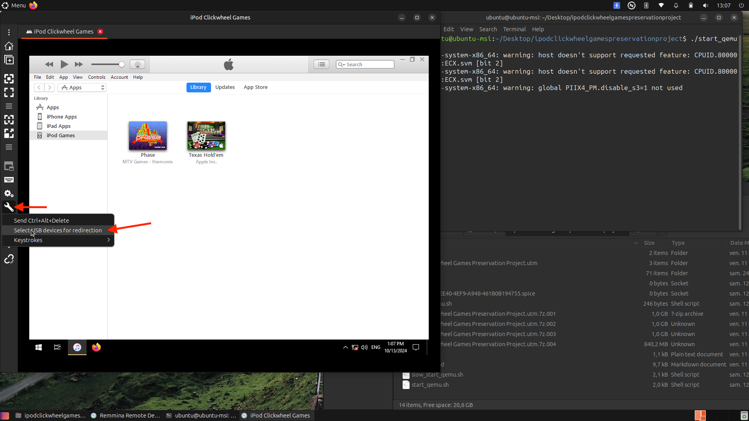
Task: Click the AirPlay icon in iTunes toolbar
Action: [x=137, y=64]
